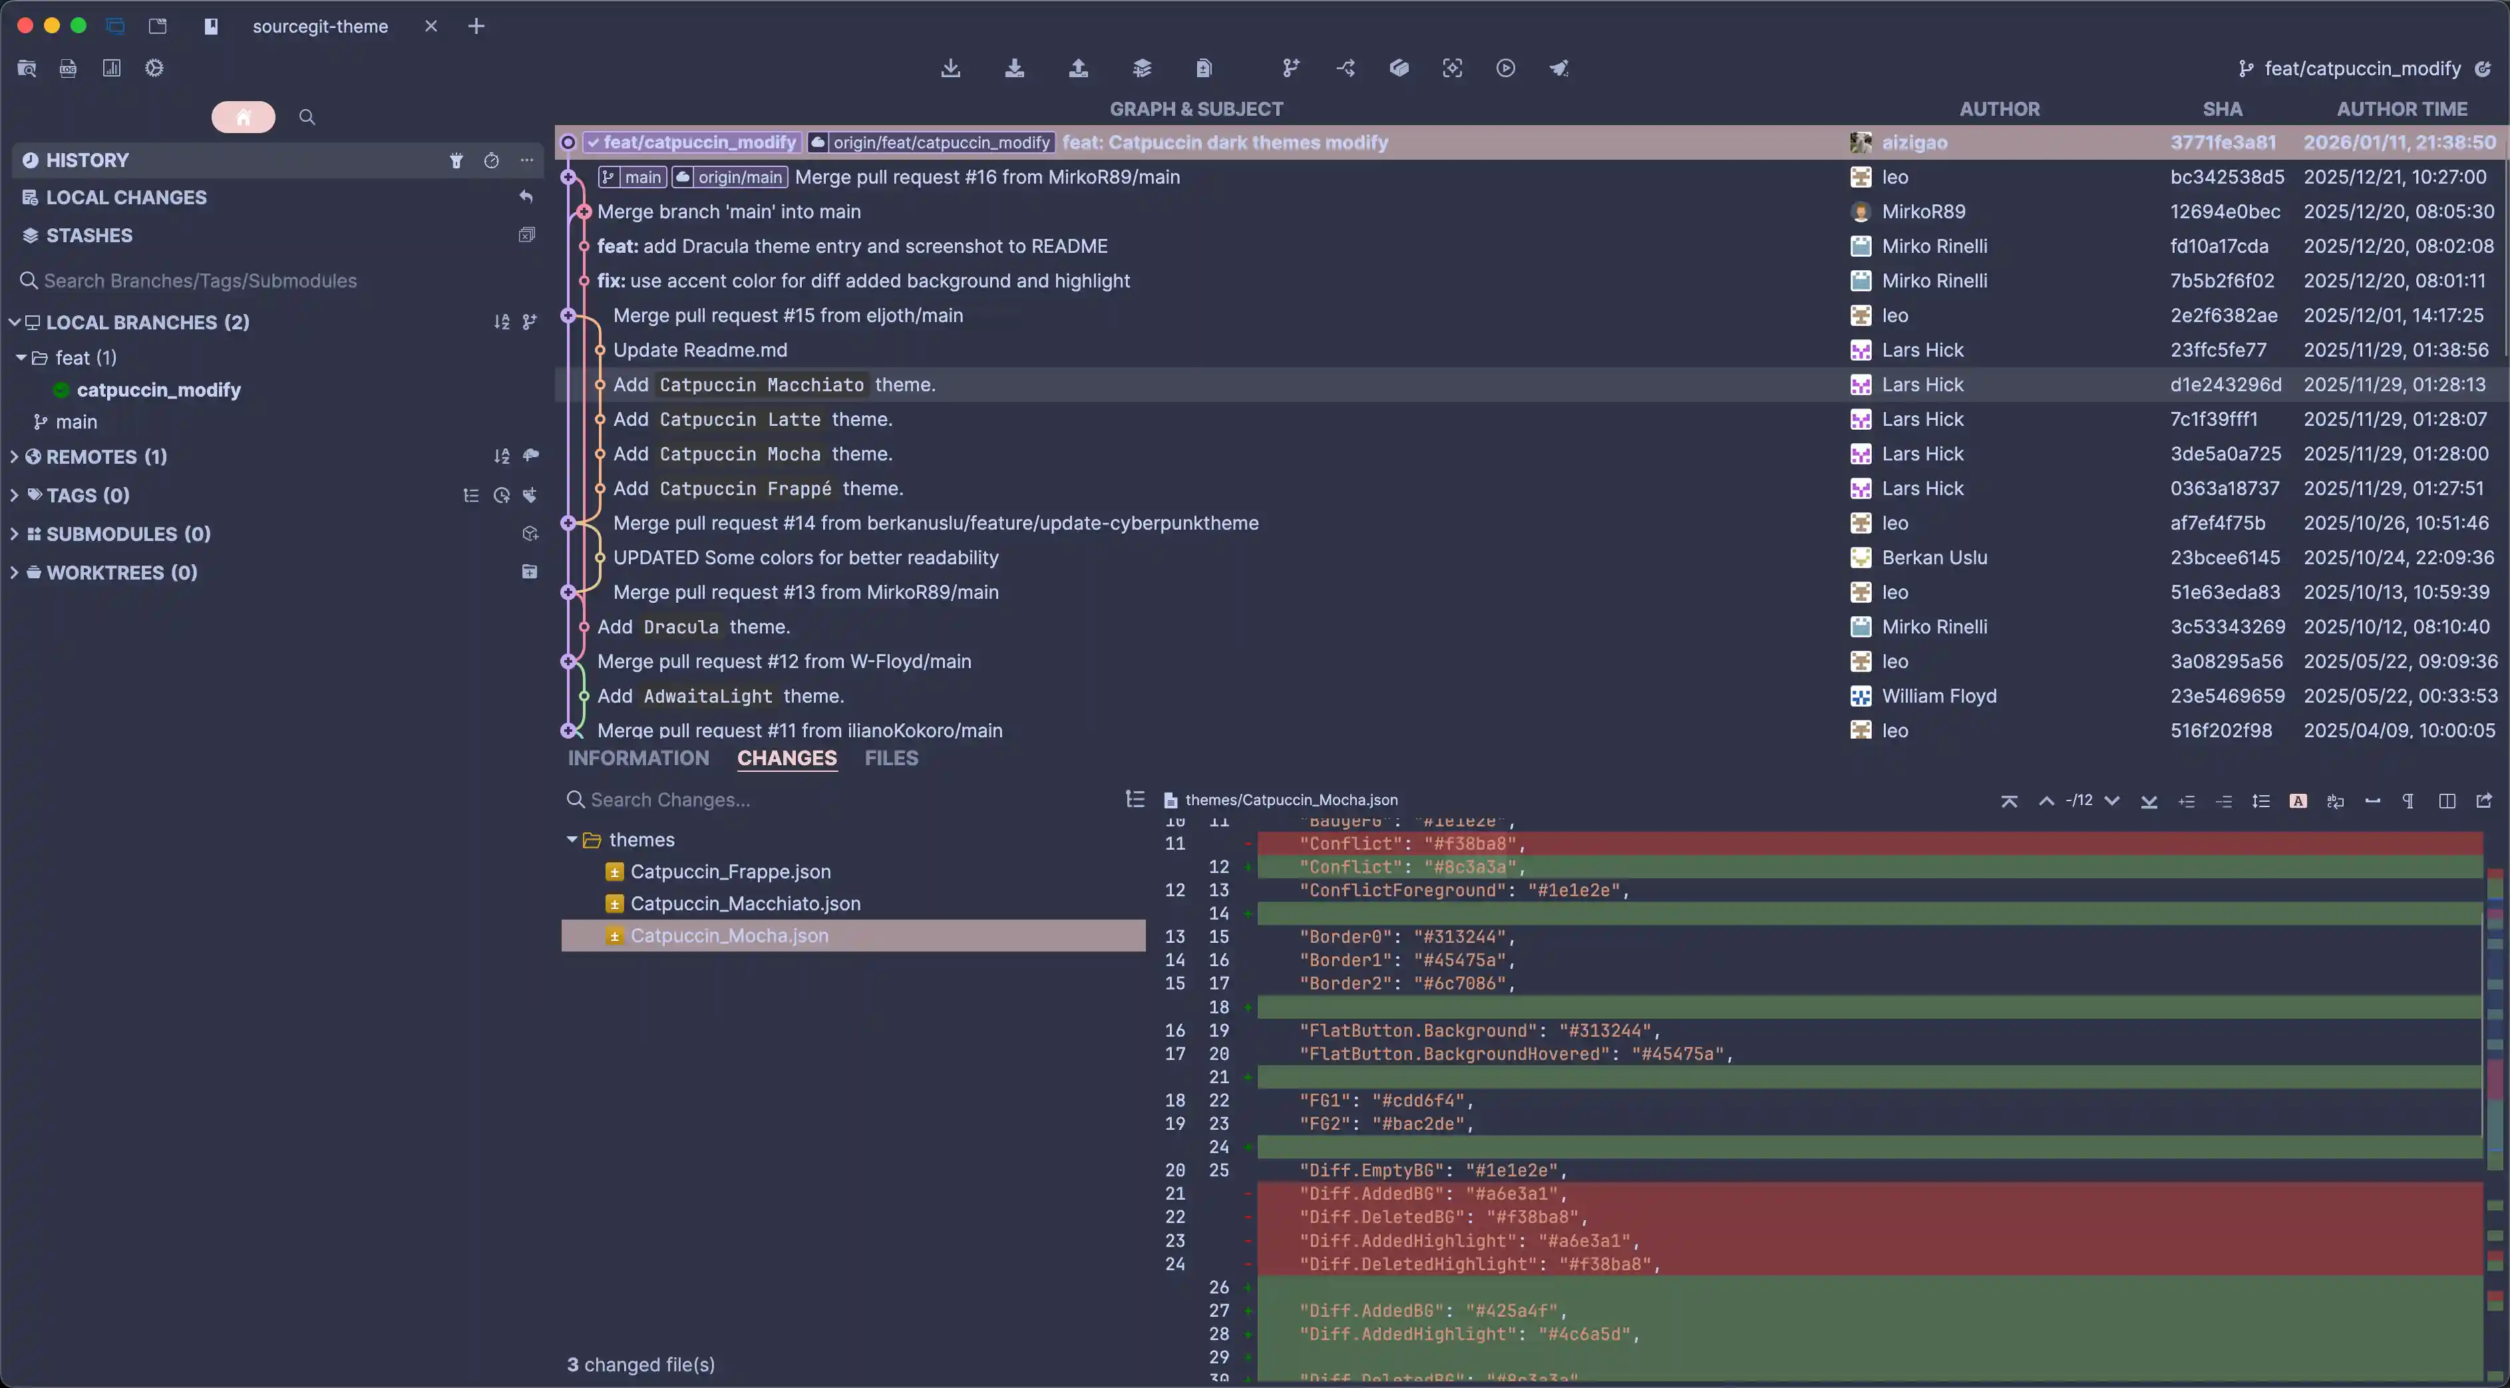Expand the REMOTES (1) section
Image resolution: width=2510 pixels, height=1388 pixels.
(15, 457)
